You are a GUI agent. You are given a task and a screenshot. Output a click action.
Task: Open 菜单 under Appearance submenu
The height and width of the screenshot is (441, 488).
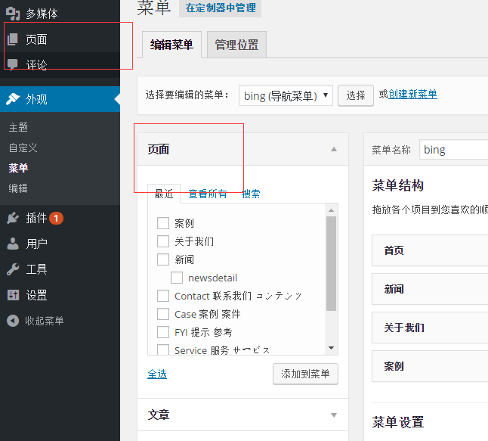[x=18, y=168]
